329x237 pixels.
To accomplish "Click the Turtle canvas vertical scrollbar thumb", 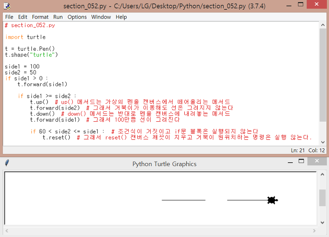I will click(x=322, y=198).
